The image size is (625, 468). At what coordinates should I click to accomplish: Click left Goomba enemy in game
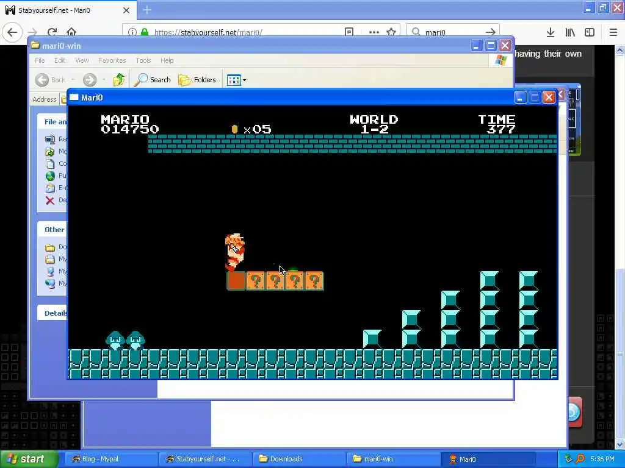pyautogui.click(x=115, y=340)
